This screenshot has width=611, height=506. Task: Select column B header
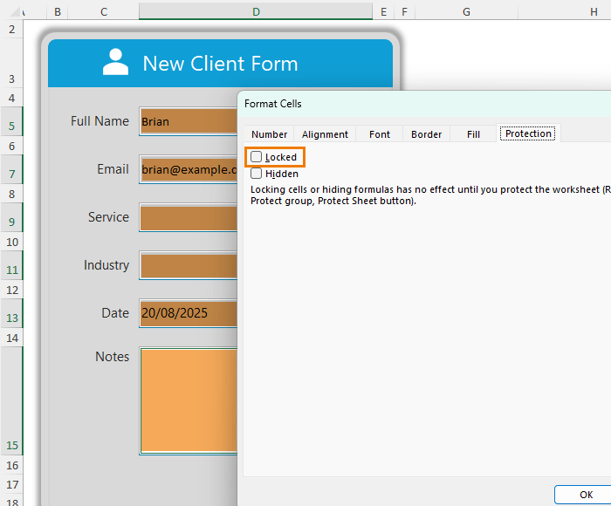pyautogui.click(x=58, y=11)
